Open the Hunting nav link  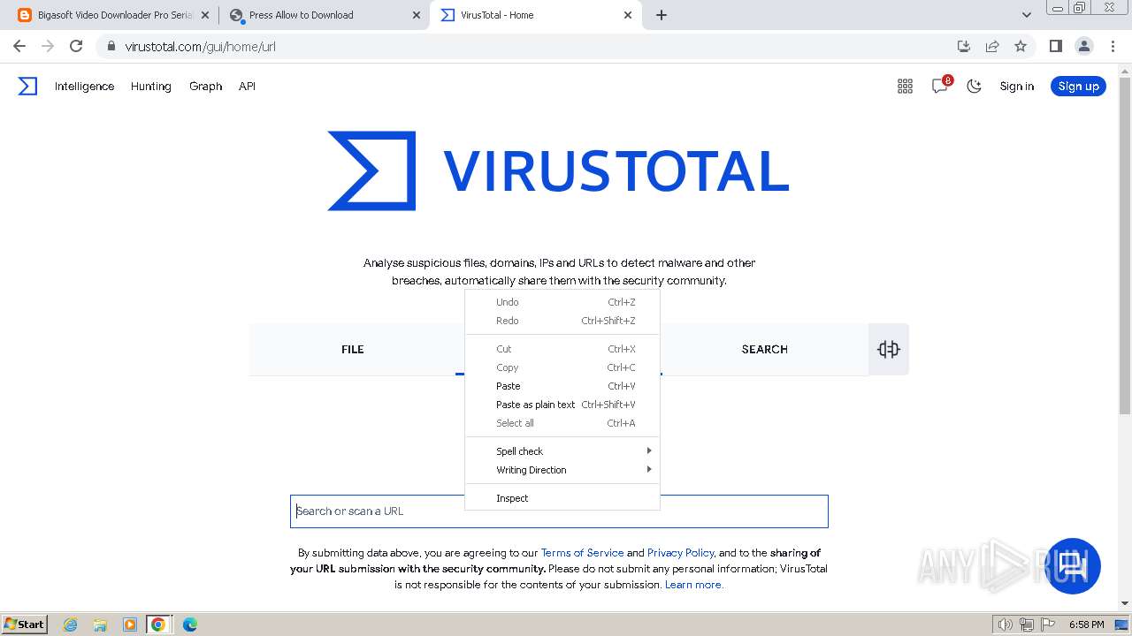pyautogui.click(x=150, y=86)
